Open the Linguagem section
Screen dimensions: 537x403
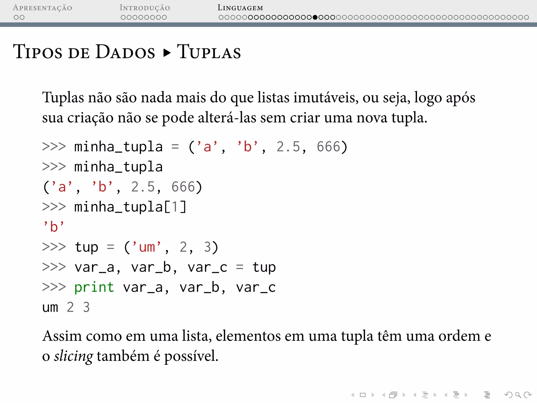click(240, 8)
